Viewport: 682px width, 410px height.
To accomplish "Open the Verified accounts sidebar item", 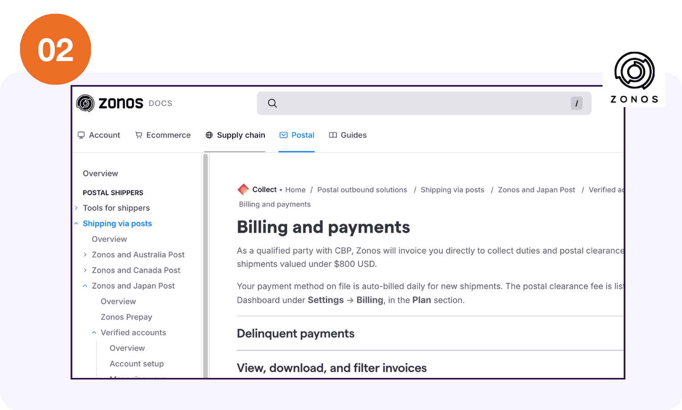I will (133, 332).
